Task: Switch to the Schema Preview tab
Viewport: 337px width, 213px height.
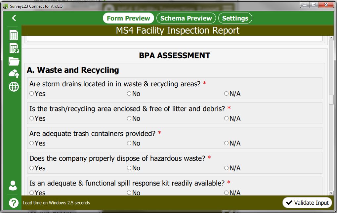Action: coord(186,18)
